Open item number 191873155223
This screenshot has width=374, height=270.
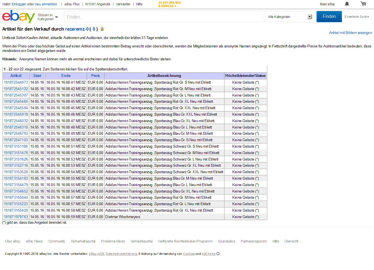16,204
